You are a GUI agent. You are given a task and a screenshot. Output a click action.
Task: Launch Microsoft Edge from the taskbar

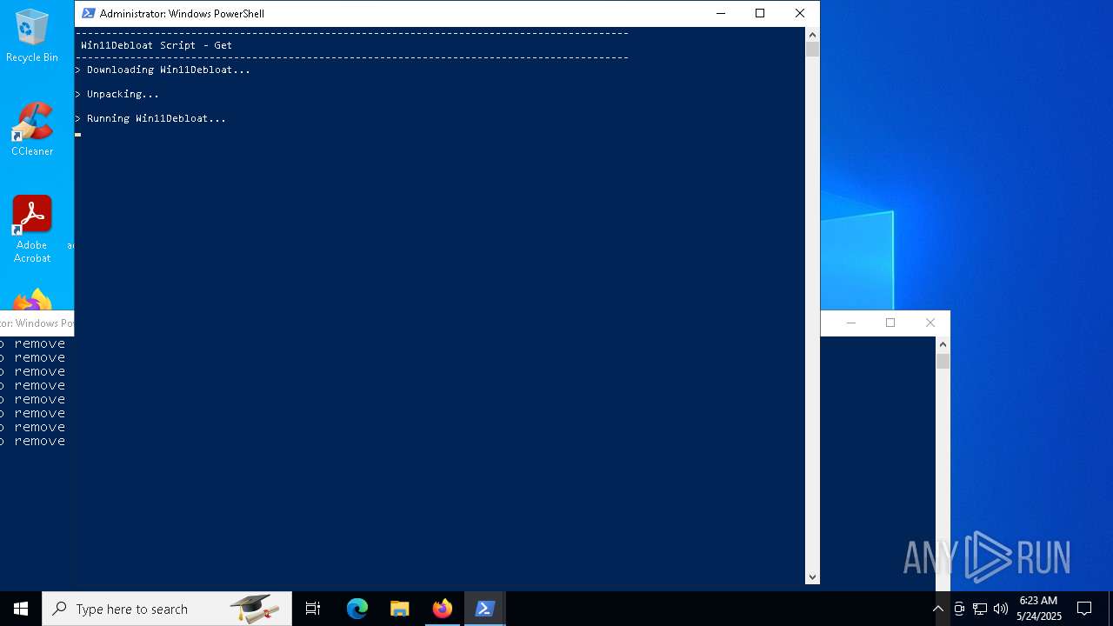(x=357, y=609)
